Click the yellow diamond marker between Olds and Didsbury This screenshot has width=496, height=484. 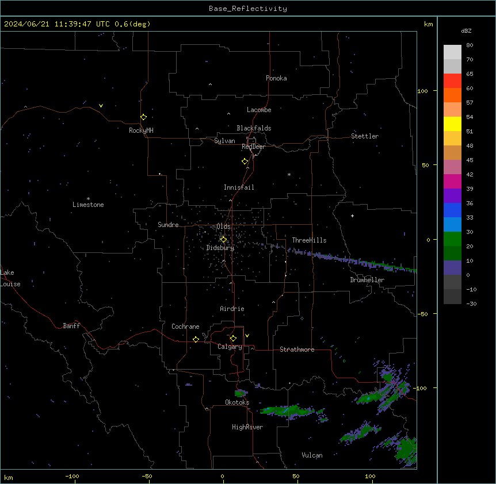click(223, 240)
